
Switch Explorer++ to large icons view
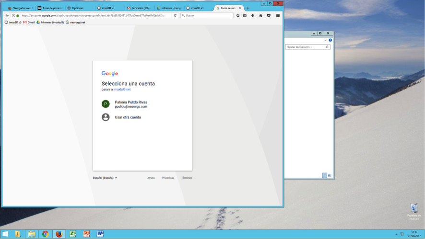point(330,175)
